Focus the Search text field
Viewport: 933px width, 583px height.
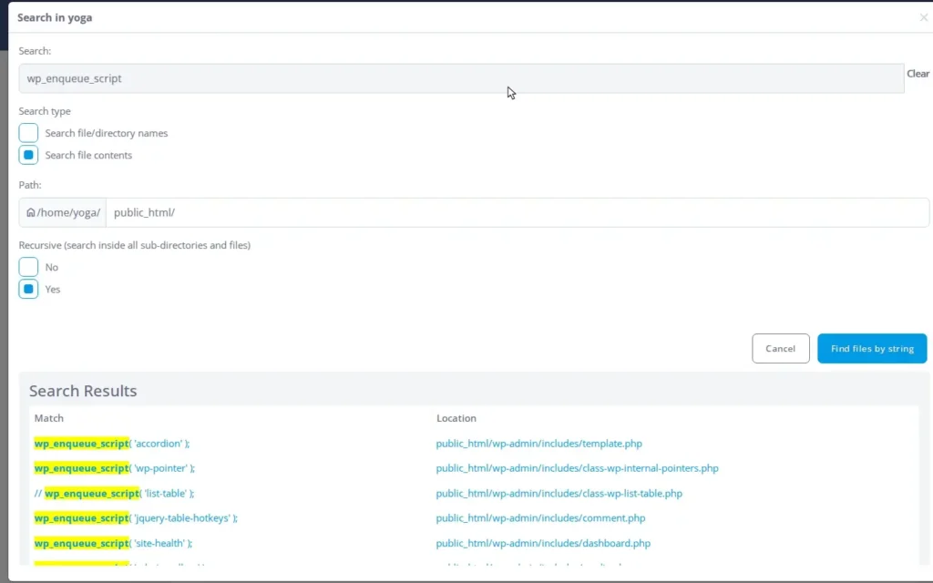point(461,78)
